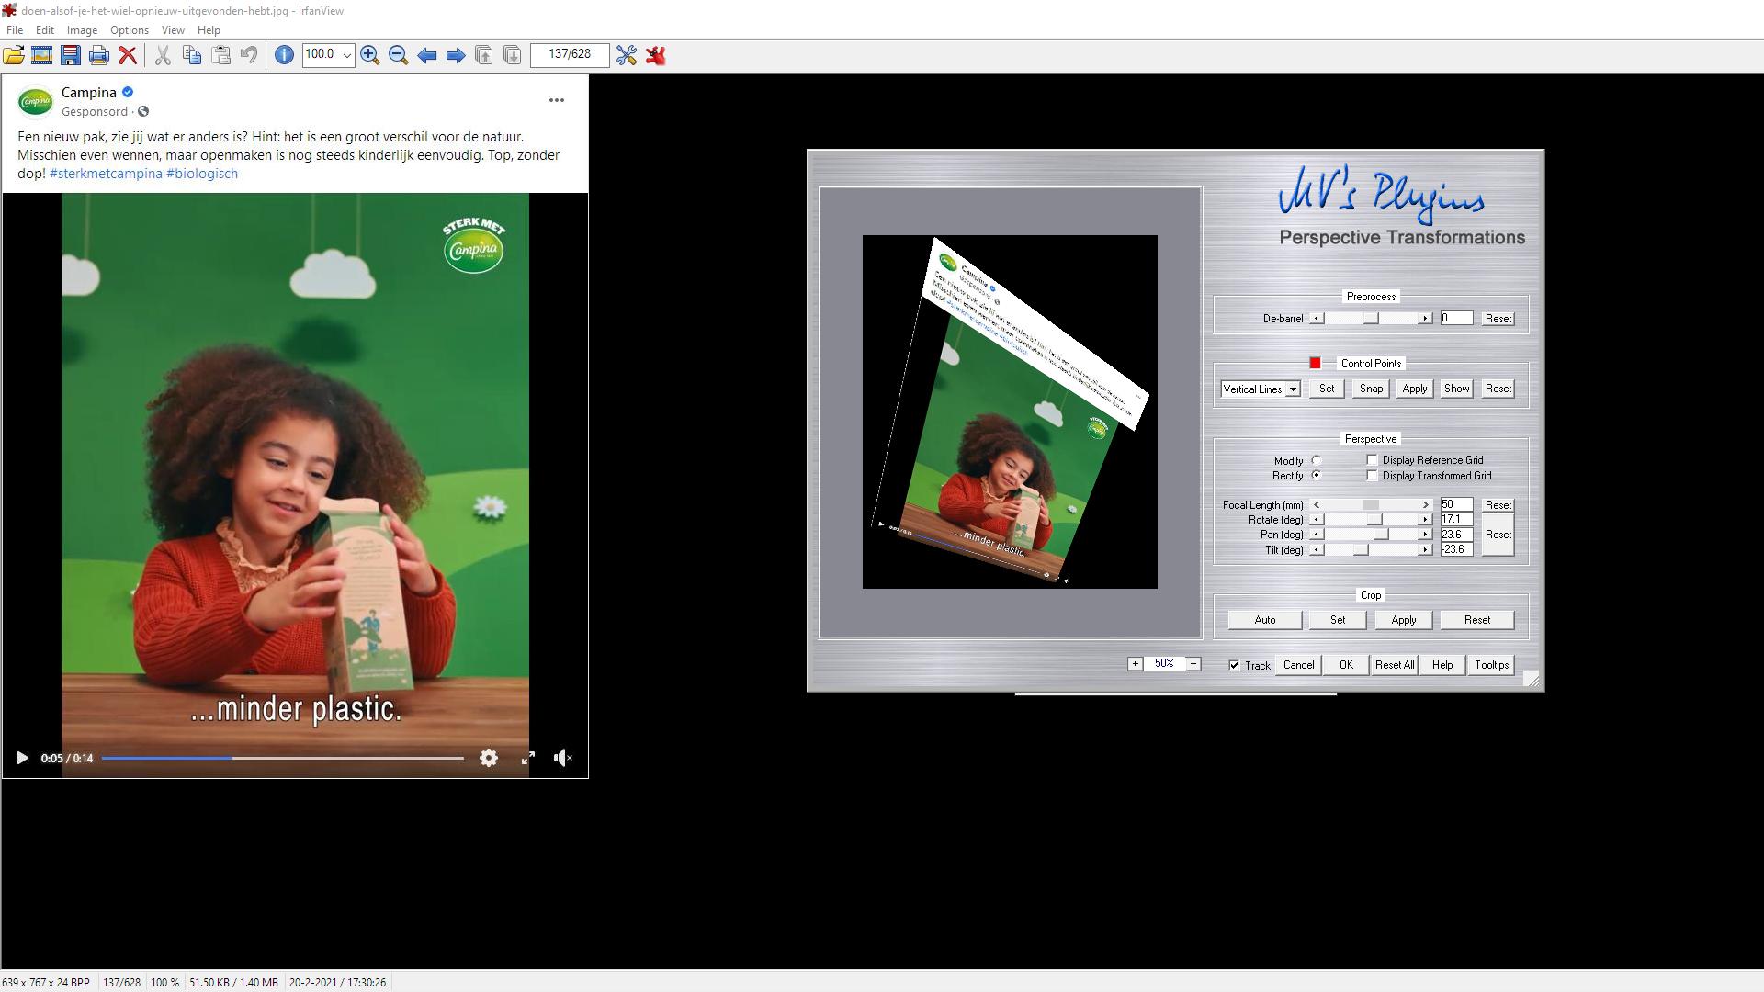
Task: Click the De-barrel slider right arrow
Action: click(1425, 319)
